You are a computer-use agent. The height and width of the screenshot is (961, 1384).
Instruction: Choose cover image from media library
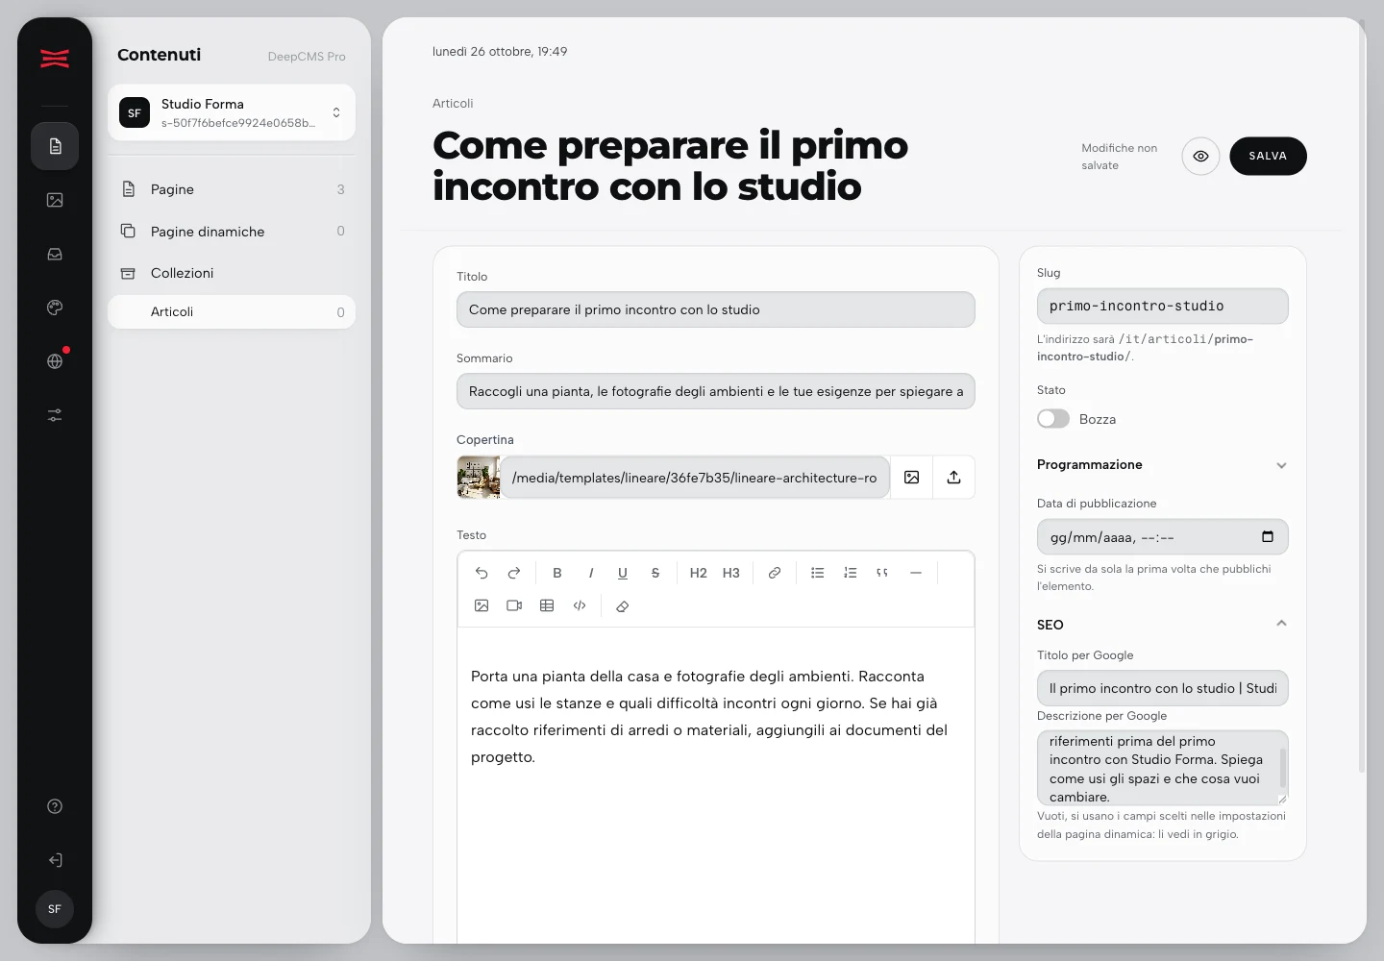click(912, 478)
